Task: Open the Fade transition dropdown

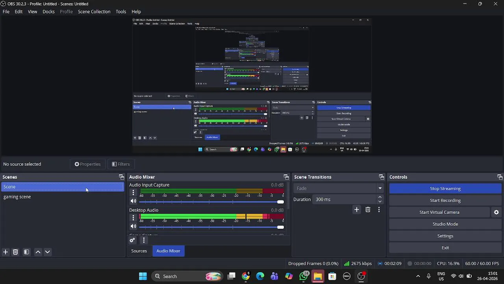Action: 339,188
